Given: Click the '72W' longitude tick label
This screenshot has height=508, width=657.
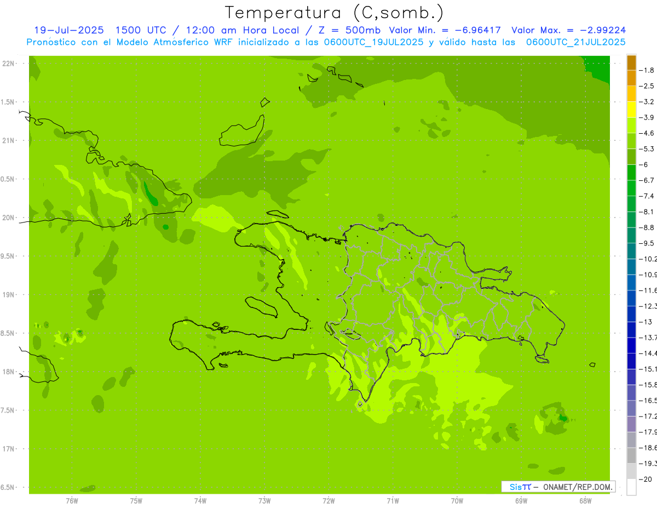Looking at the screenshot, I should pos(328,501).
